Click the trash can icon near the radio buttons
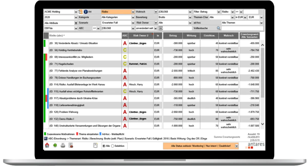The image size is (308, 166). click(95, 145)
